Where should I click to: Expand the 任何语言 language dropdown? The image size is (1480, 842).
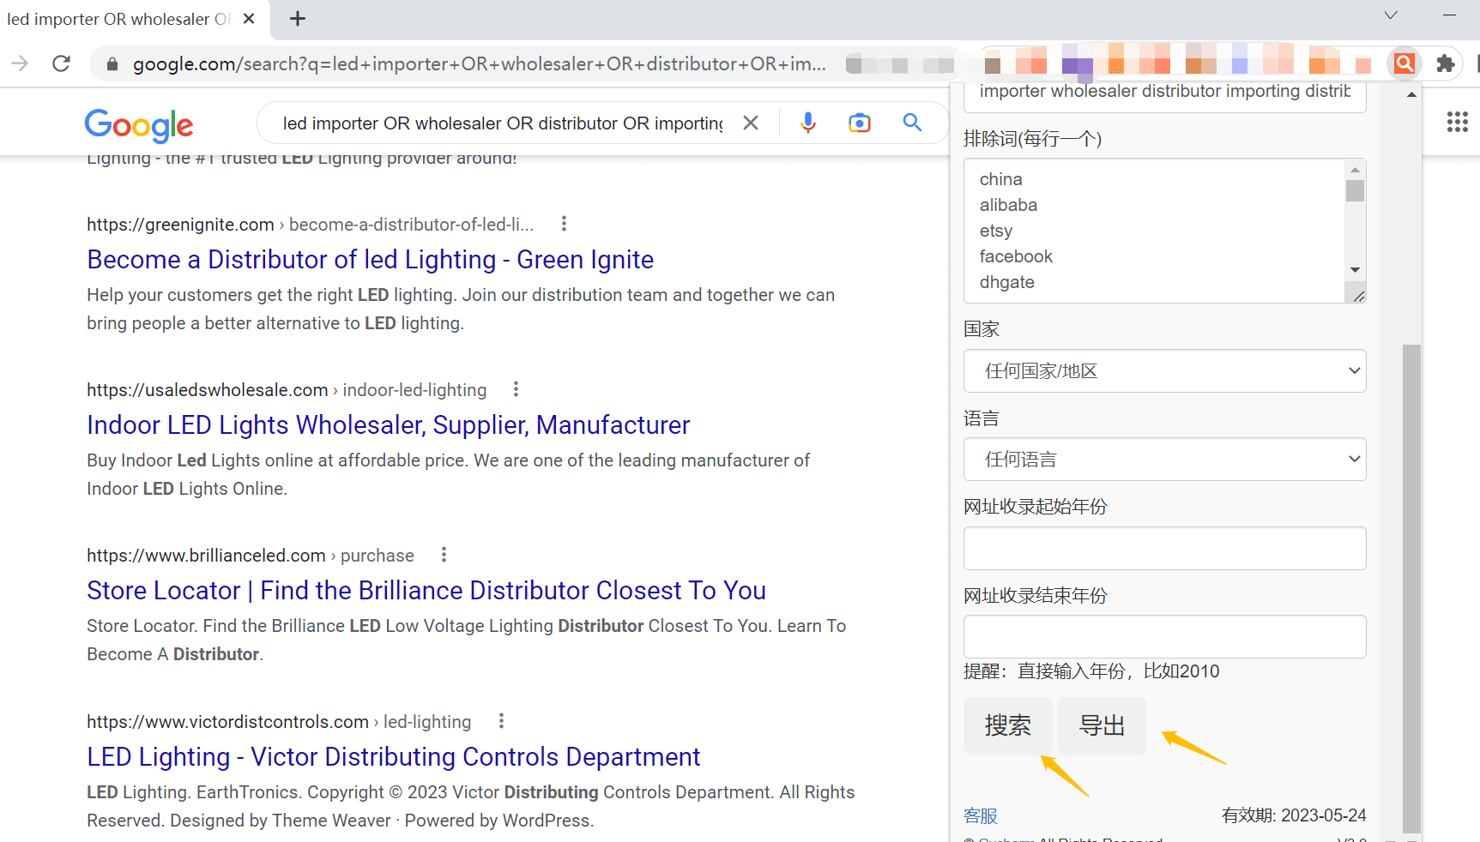(1164, 460)
